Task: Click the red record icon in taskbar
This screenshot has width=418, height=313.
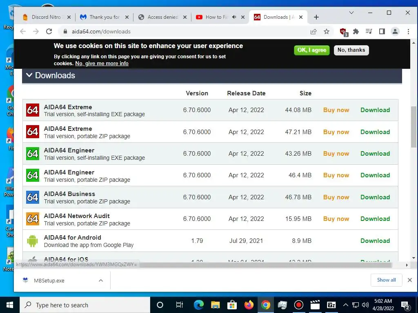Action: tap(298, 305)
